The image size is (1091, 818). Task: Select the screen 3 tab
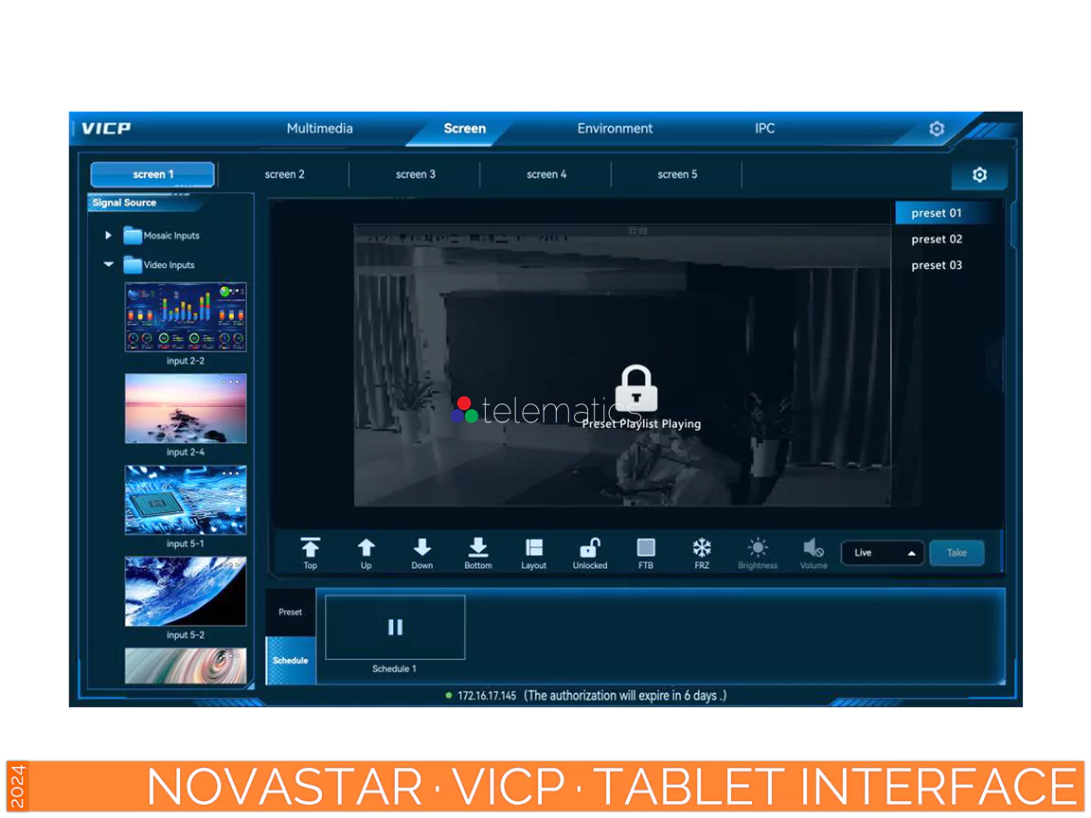pos(416,174)
